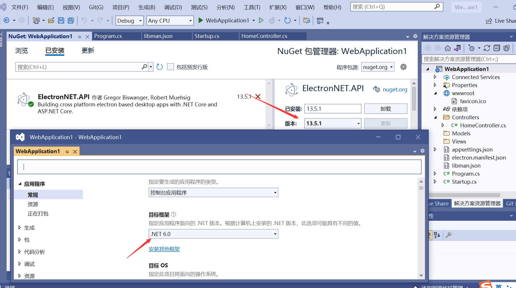
Task: Switch to the Startup.cs tab
Action: (207, 36)
